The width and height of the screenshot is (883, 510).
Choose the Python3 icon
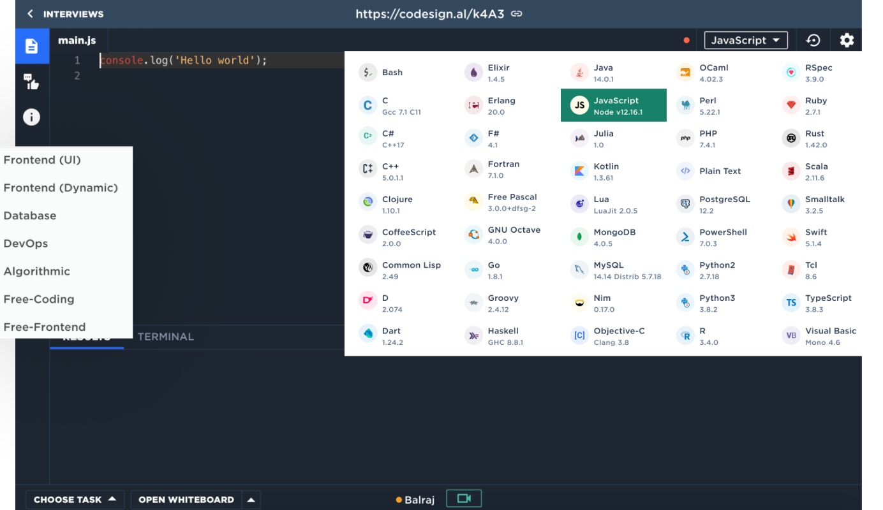(x=685, y=303)
